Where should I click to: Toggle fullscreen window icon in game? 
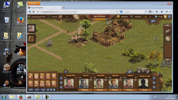[x=51, y=90]
